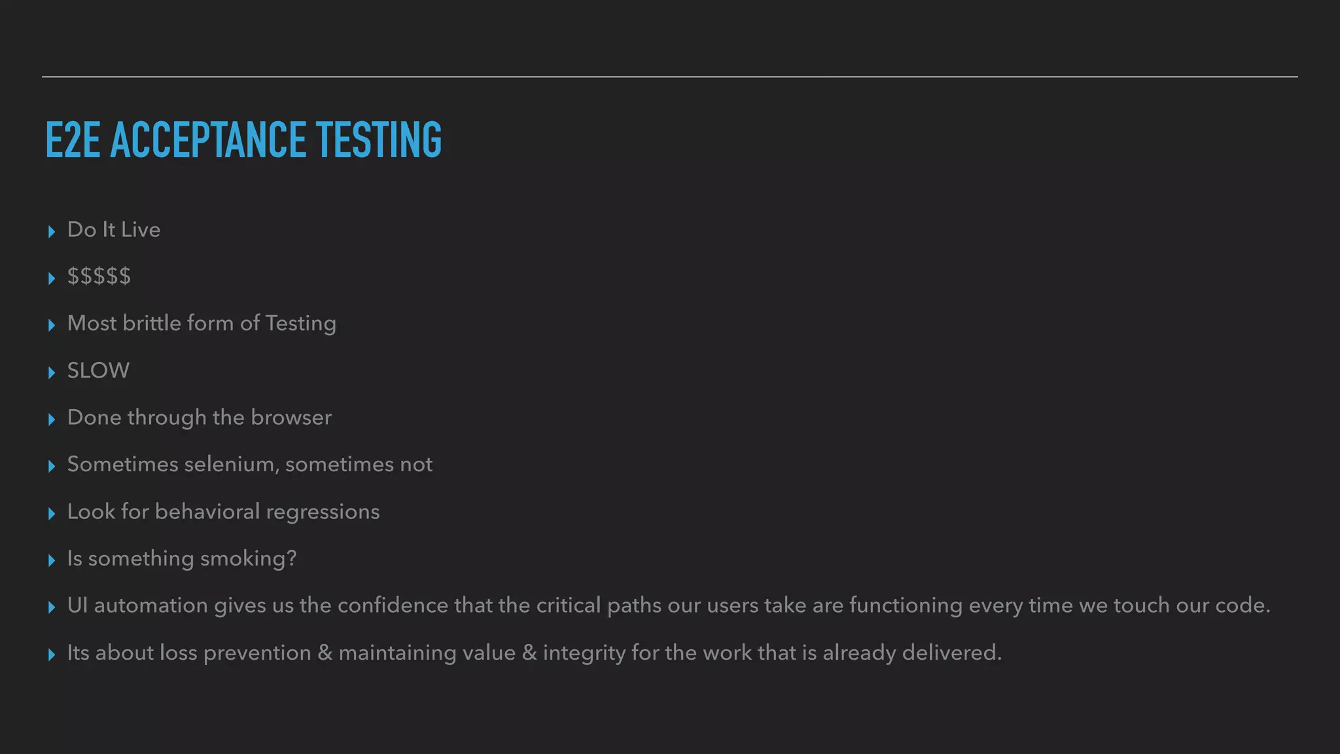Viewport: 1340px width, 754px height.
Task: Click the "Do It Live" bullet text
Action: (114, 230)
